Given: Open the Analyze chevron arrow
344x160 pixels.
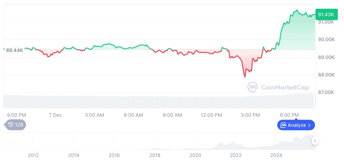Looking at the screenshot, I should coord(309,125).
